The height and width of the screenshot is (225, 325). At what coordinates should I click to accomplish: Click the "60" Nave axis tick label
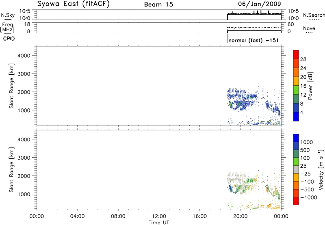coord(290,24)
